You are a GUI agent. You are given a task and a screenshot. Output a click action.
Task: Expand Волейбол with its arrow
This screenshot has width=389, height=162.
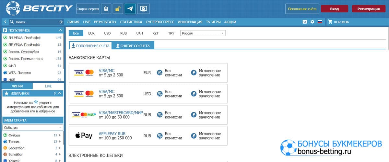(x=60, y=155)
